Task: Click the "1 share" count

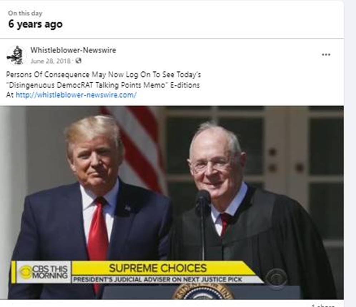Action: tap(323, 306)
